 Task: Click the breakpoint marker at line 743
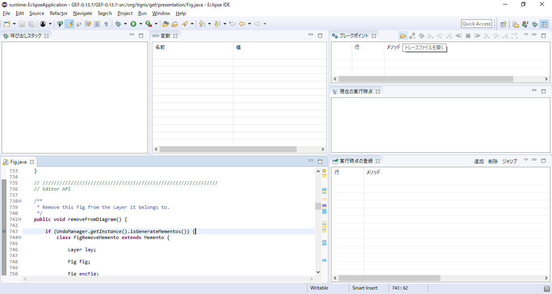pos(4,231)
